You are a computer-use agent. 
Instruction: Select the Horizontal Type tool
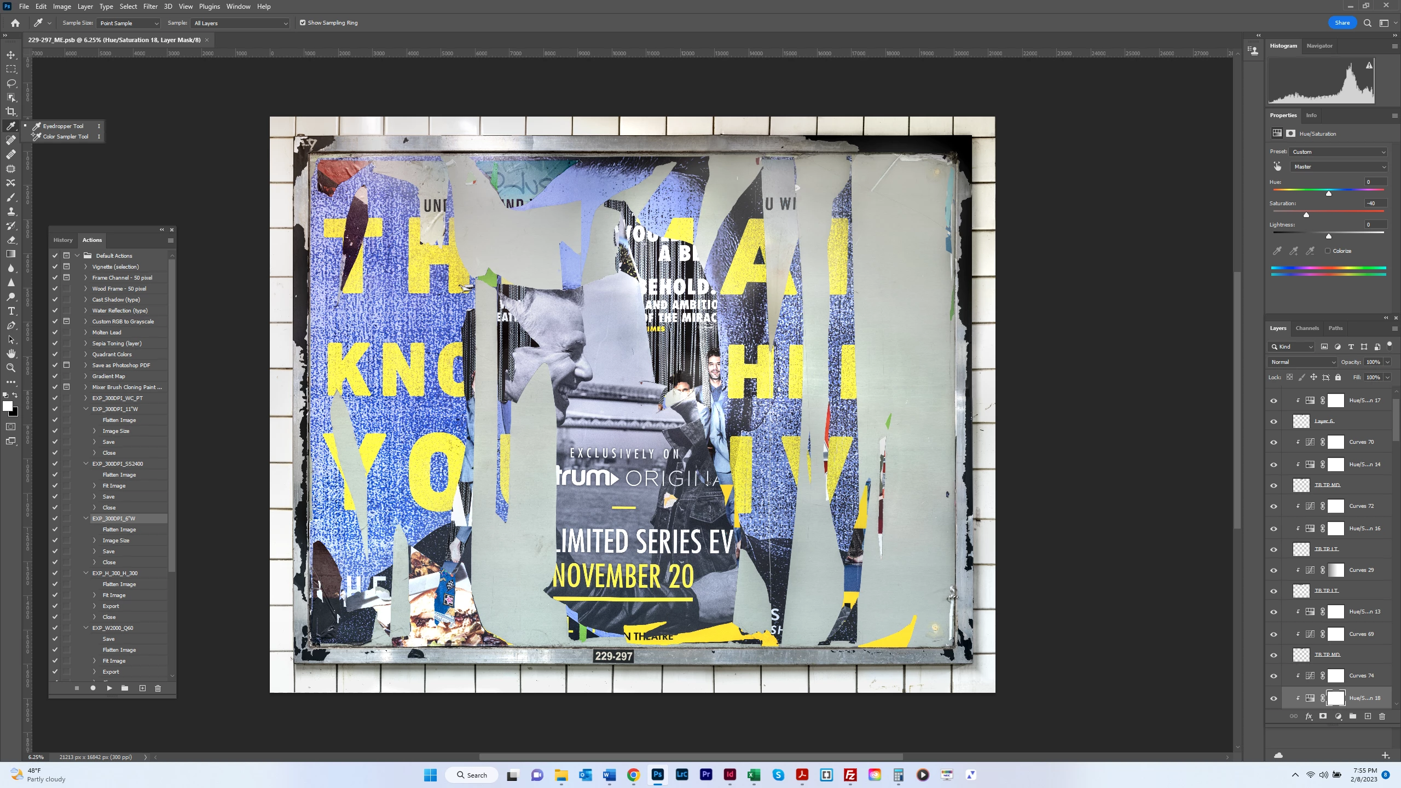pos(11,311)
